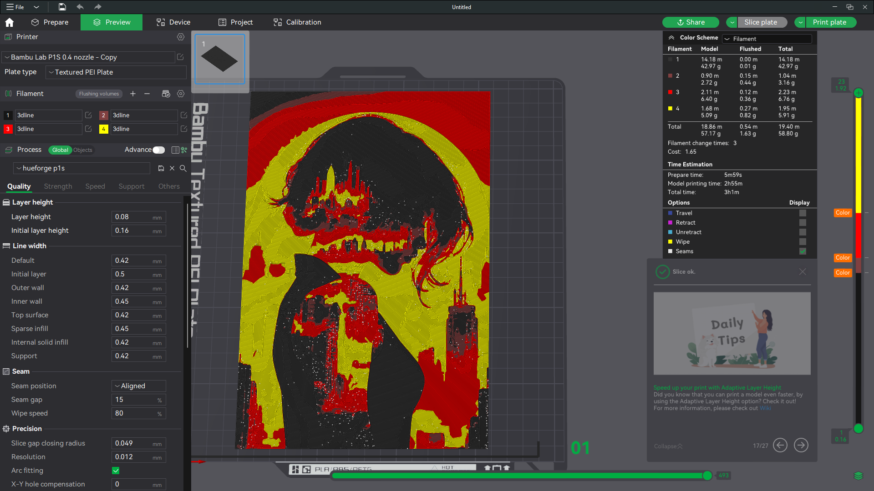Search process settings magnifier icon
The image size is (874, 491).
click(x=183, y=168)
